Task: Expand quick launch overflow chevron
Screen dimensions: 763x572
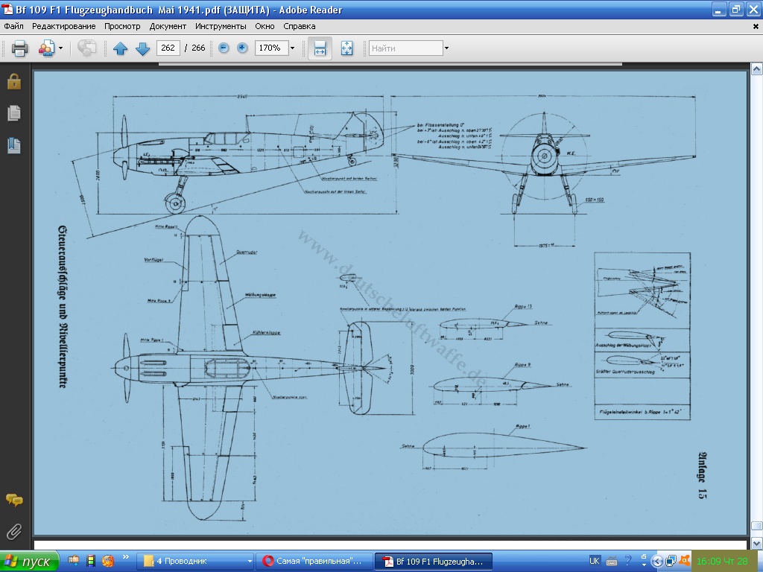Action: 126,557
